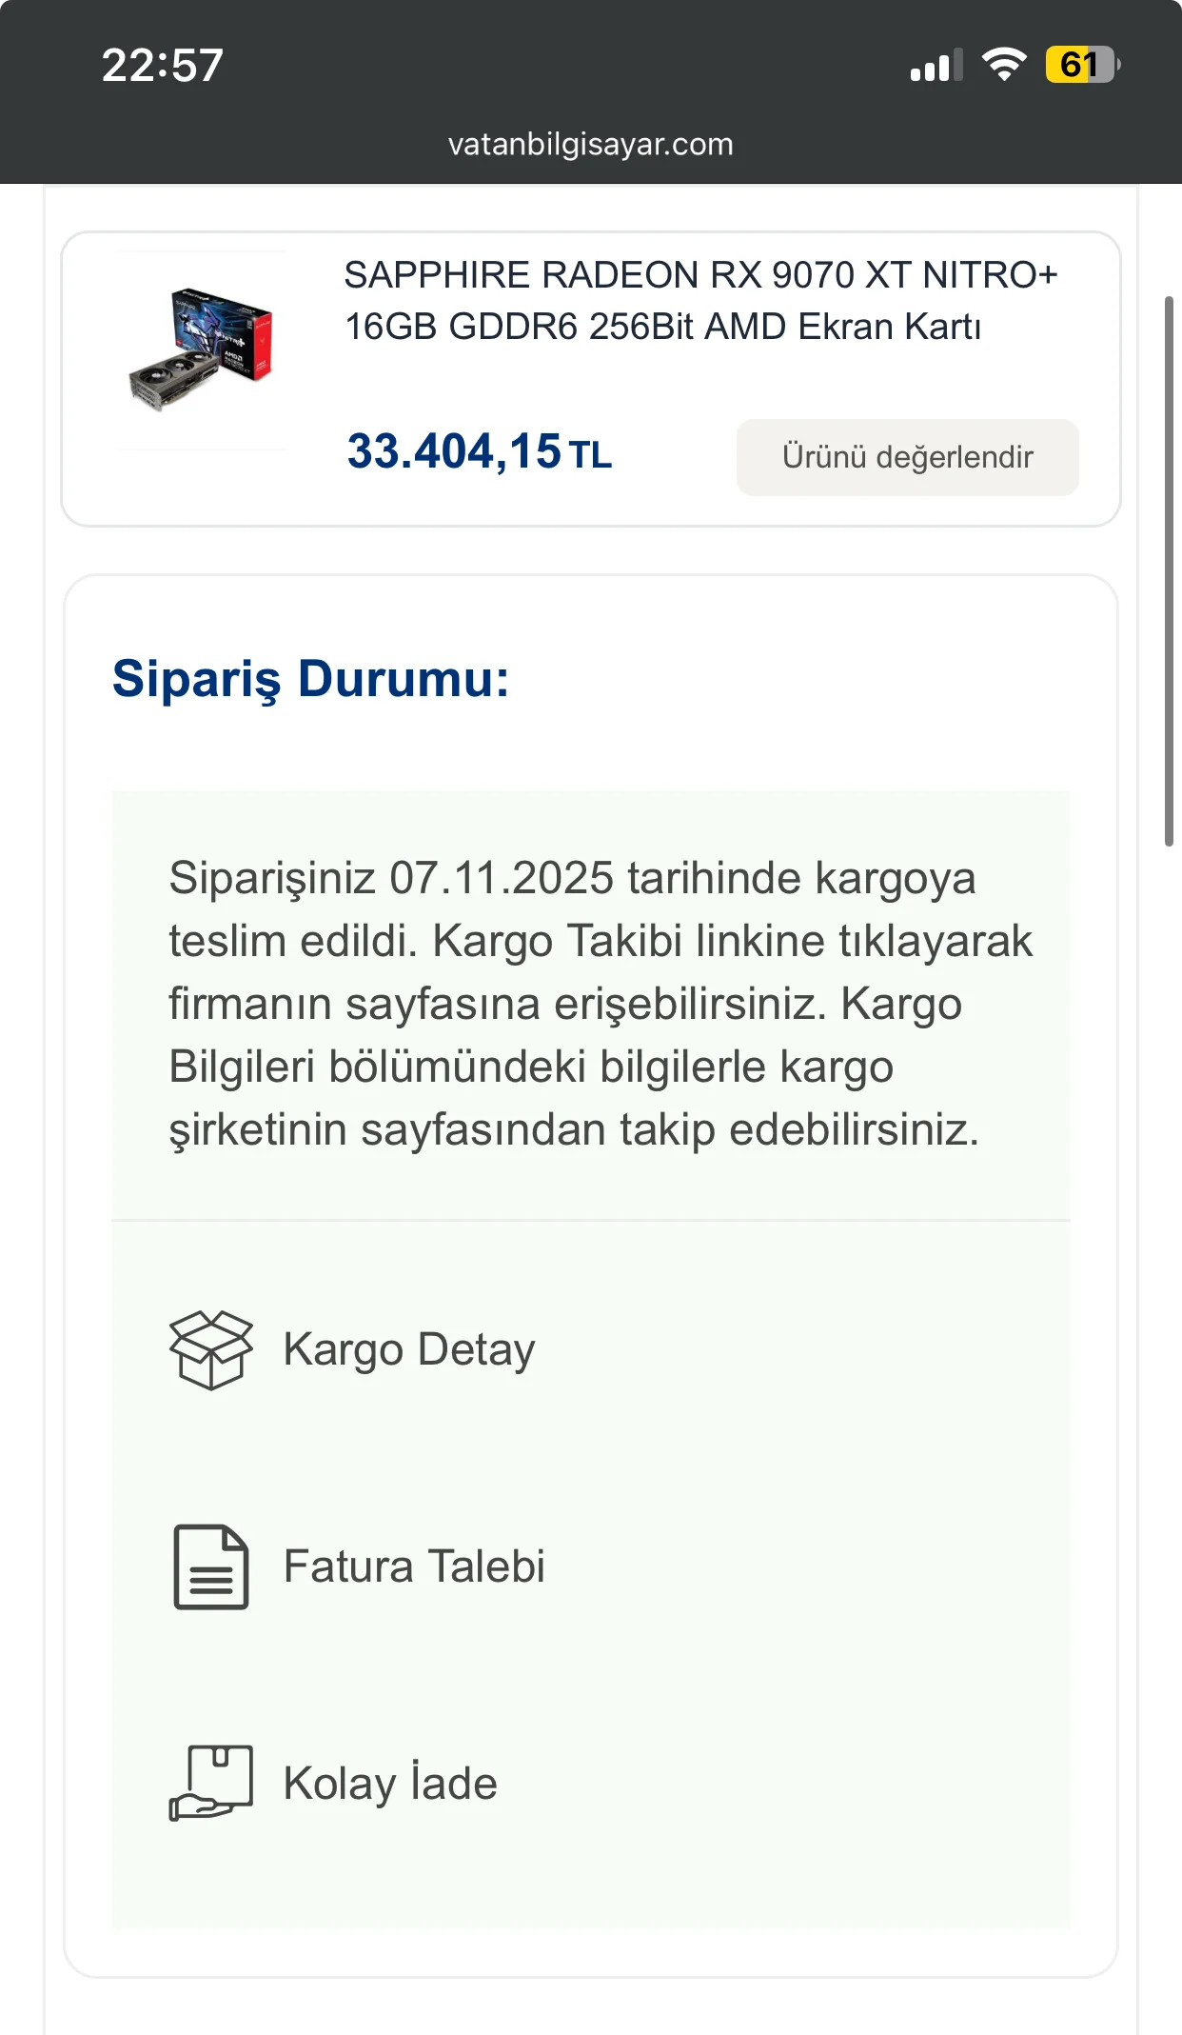Click the Kargo Detay box icon

[x=210, y=1349]
